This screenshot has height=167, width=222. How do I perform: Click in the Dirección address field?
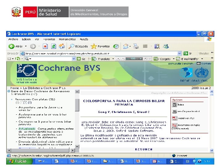pyautogui.click(x=101, y=54)
